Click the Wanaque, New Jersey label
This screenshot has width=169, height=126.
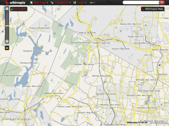pos(32,86)
